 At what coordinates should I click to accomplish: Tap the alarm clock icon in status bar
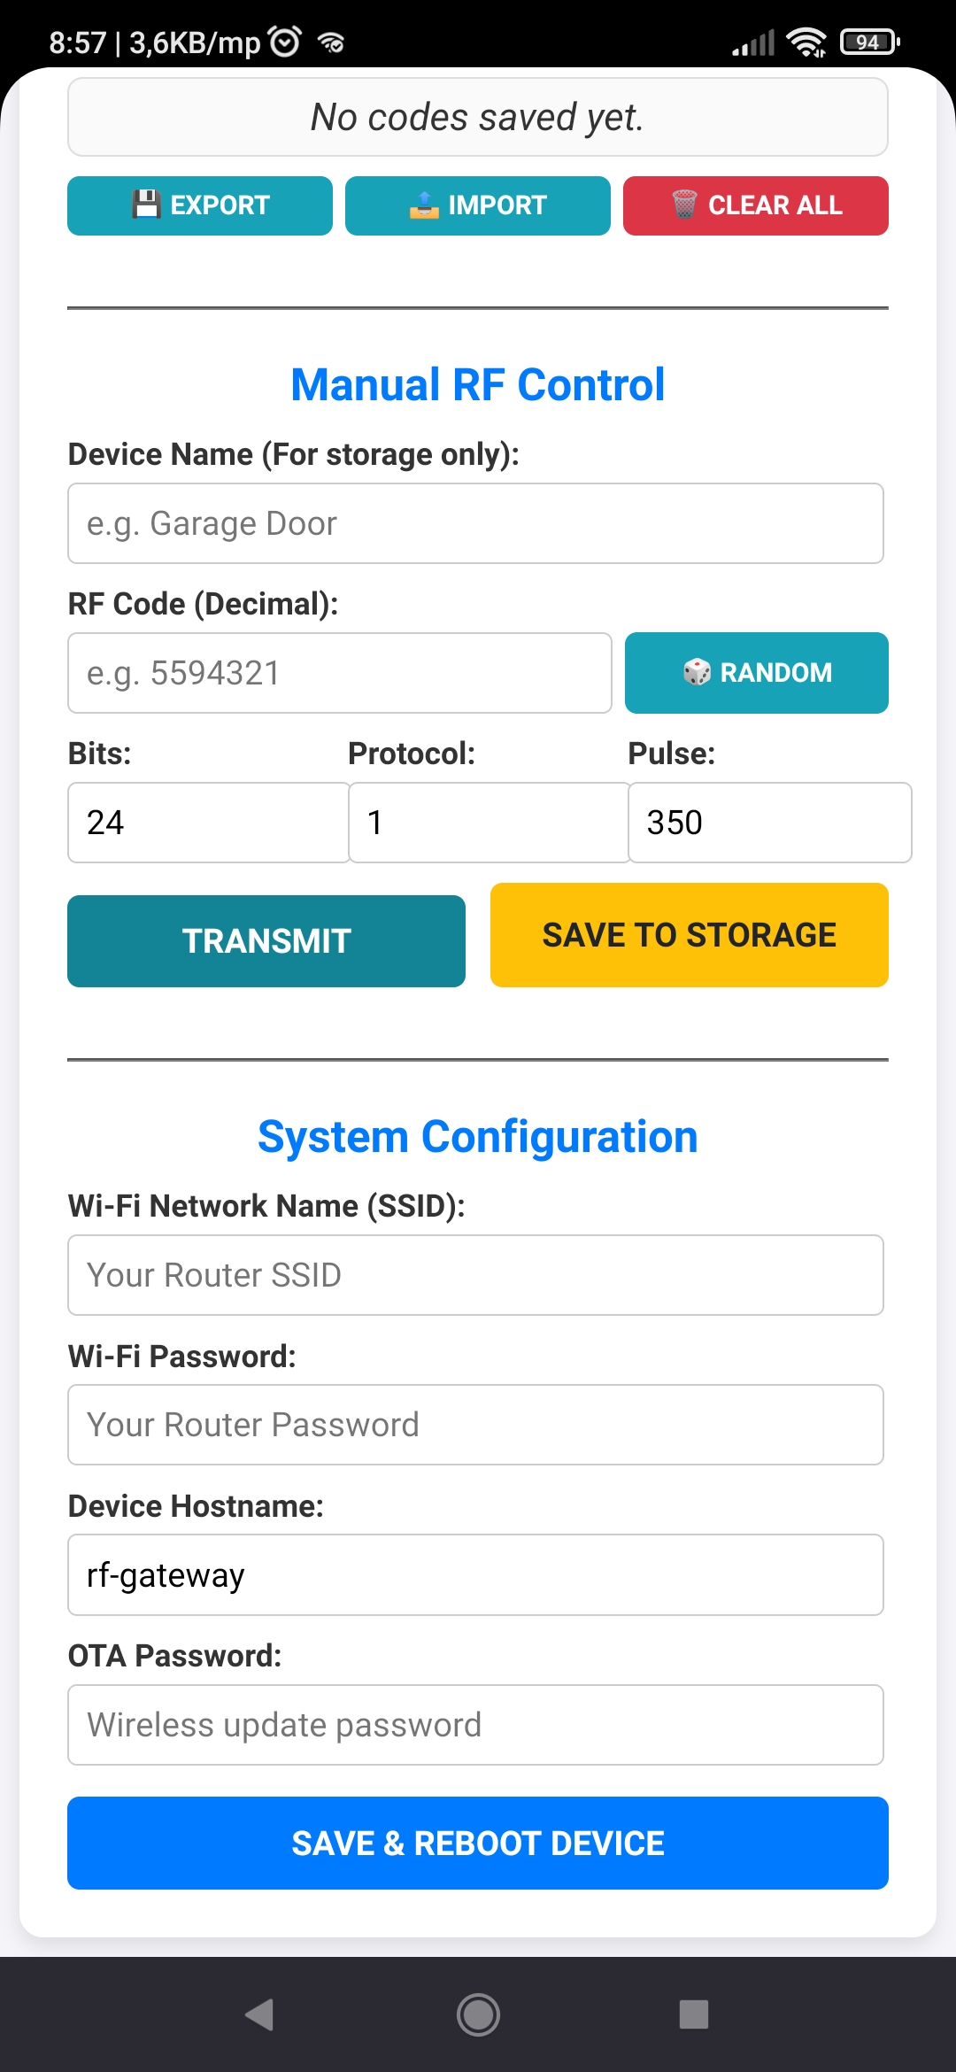coord(284,42)
